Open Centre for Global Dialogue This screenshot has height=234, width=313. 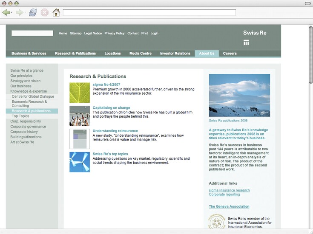[33, 96]
